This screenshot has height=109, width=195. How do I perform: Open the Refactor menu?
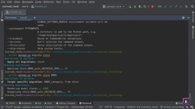pos(49,2)
